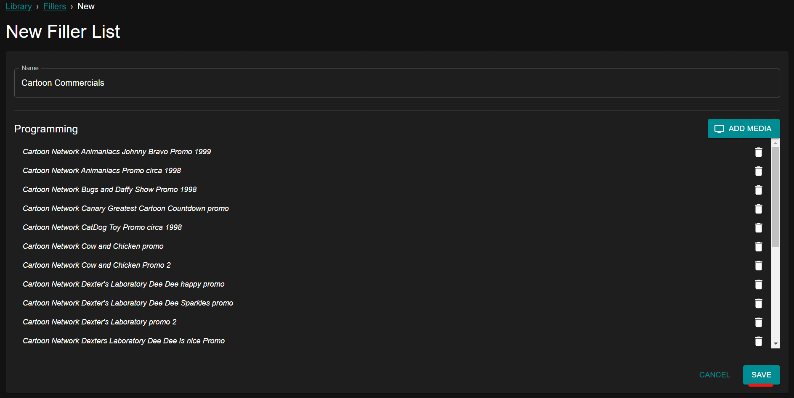Screen dimensions: 794x398
Task: Select Cartoon Network CatDog Toy Promo circa 1998
Action: [x=102, y=227]
